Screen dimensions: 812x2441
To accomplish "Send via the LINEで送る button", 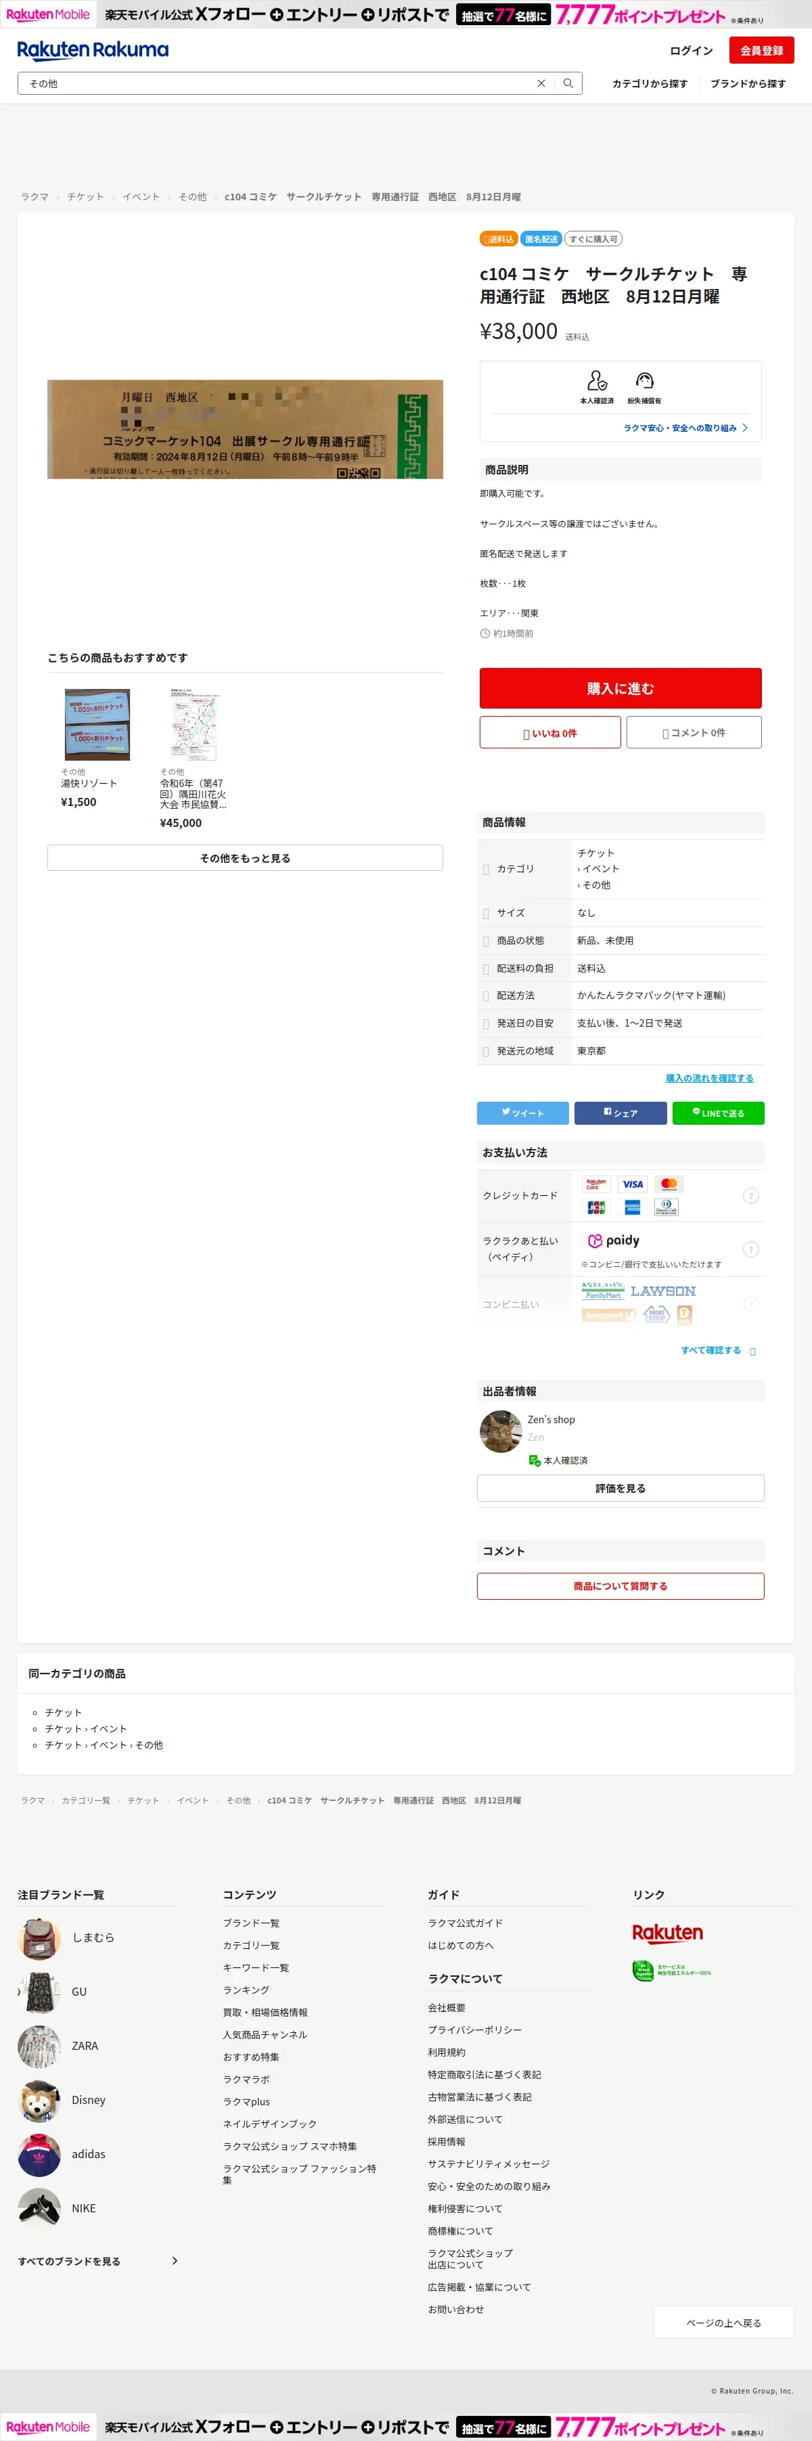I will tap(718, 1113).
